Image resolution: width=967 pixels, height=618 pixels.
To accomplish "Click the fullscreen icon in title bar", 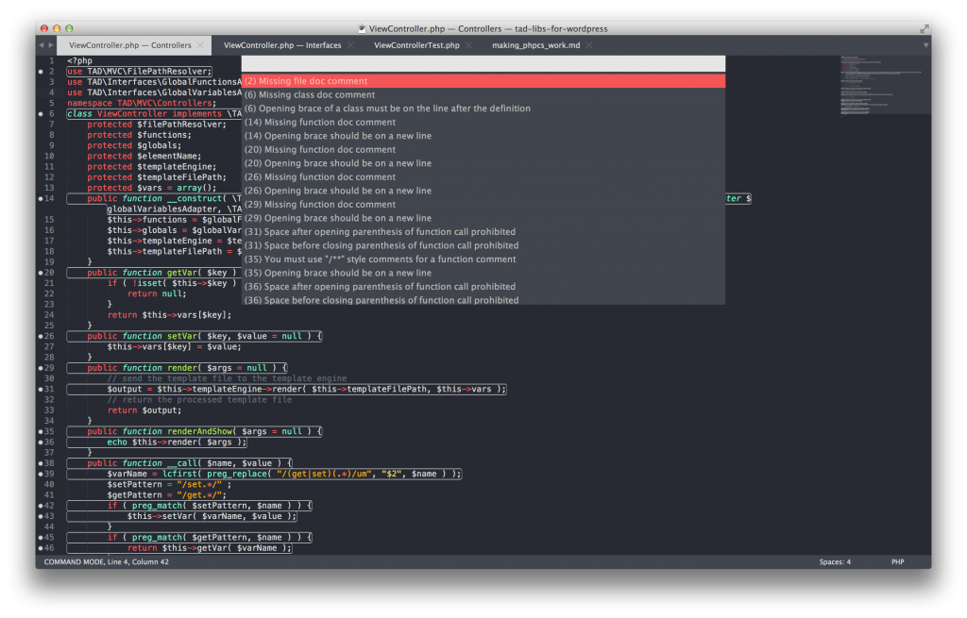I will (x=924, y=28).
